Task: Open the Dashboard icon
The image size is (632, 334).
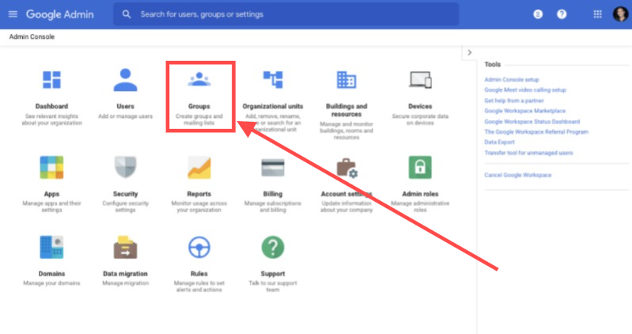Action: pyautogui.click(x=51, y=80)
